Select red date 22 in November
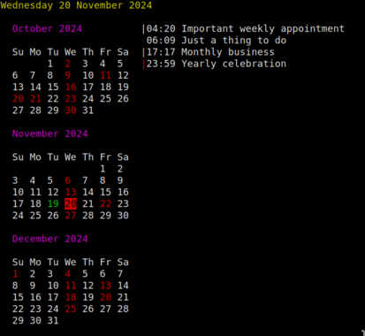The width and height of the screenshot is (365, 336). tap(106, 203)
